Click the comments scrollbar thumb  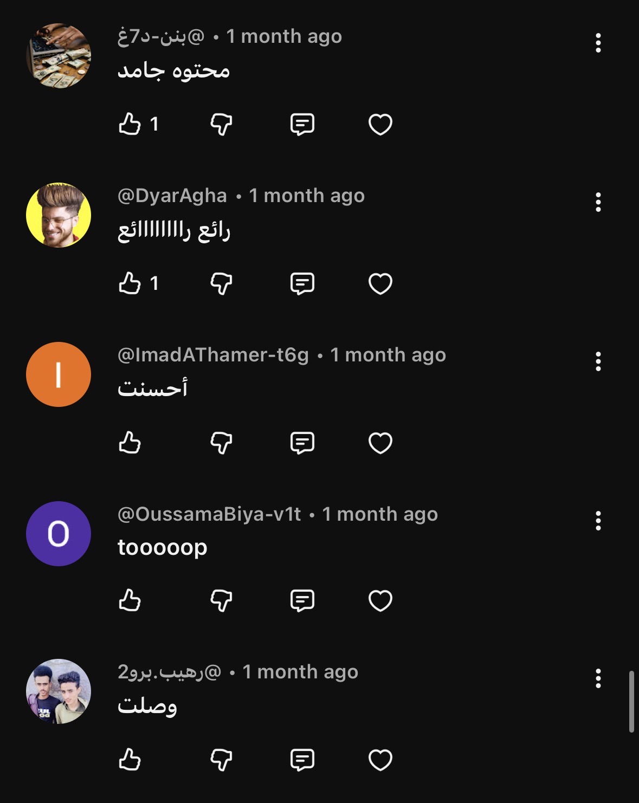click(631, 702)
